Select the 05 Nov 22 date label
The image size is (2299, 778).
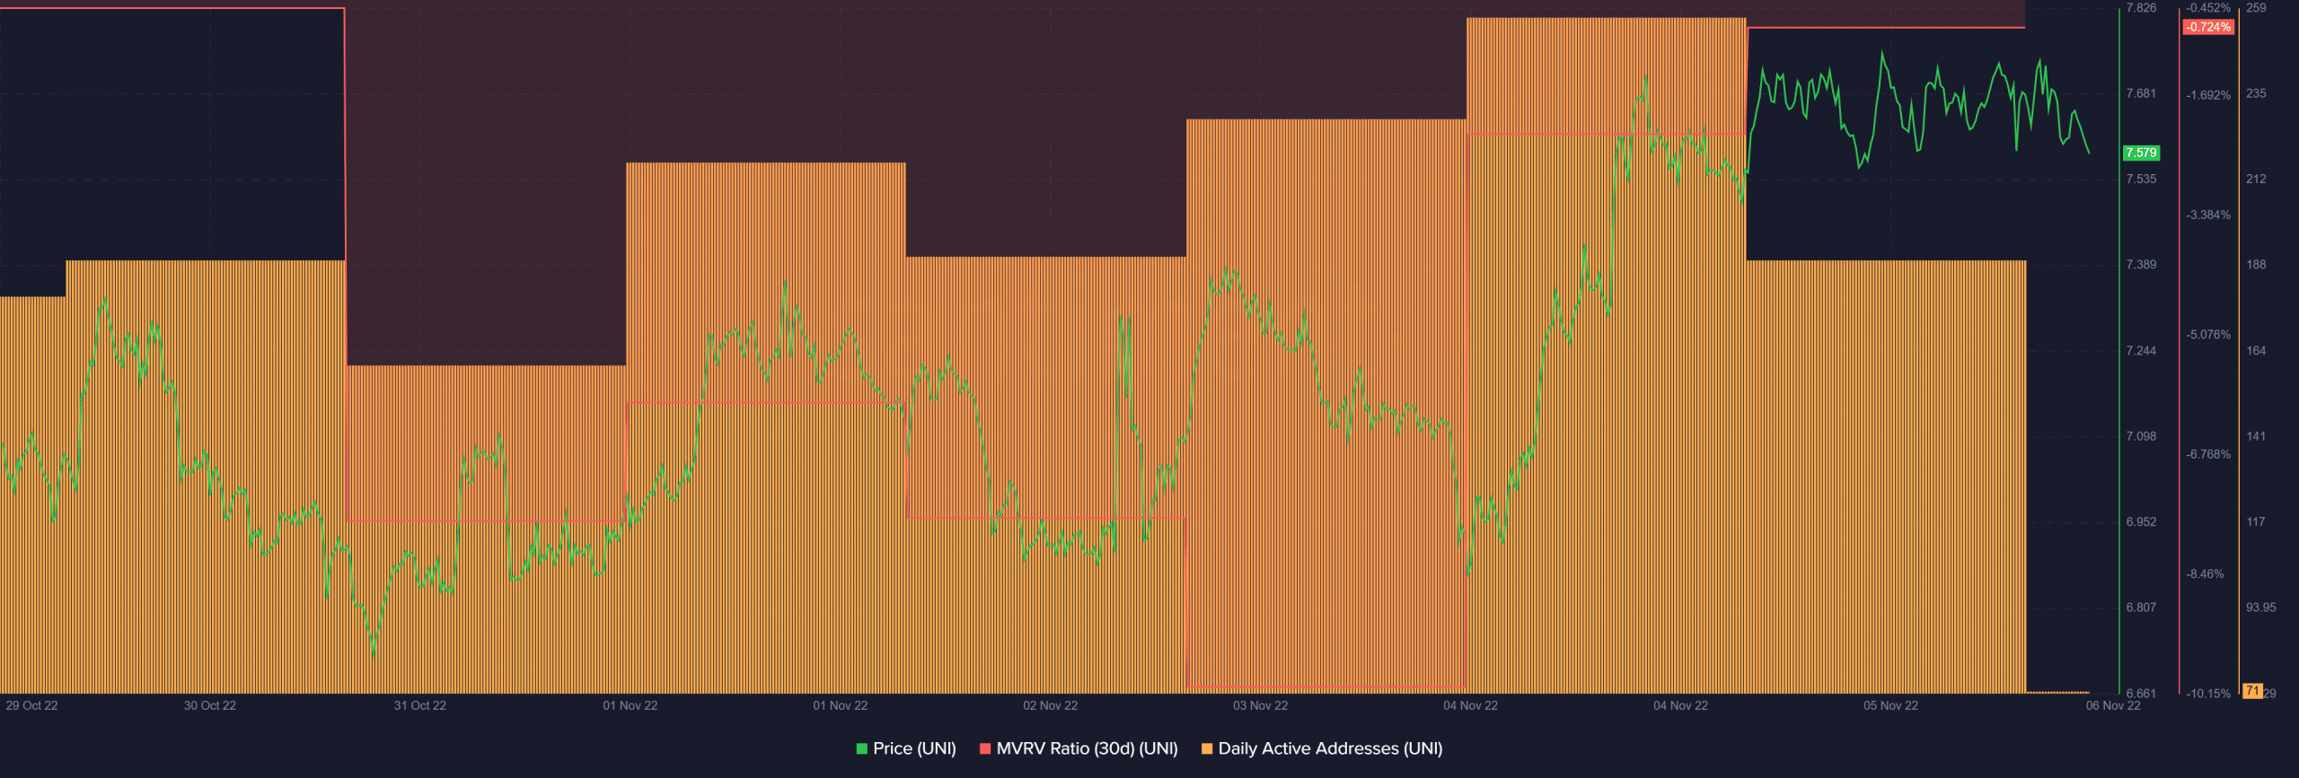click(1890, 705)
